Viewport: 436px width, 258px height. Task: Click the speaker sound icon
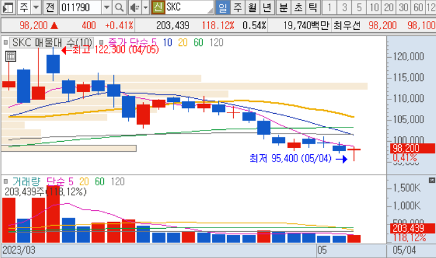click(135, 7)
